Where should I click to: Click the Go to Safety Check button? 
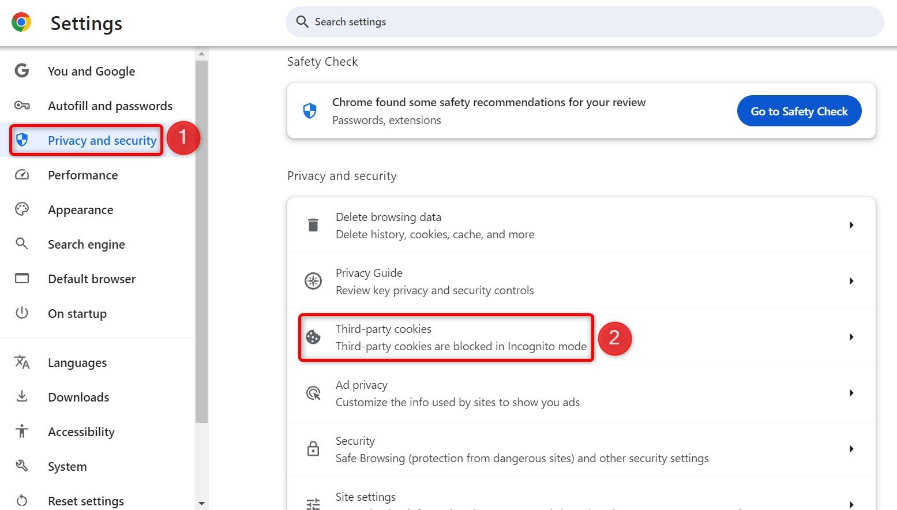pos(799,111)
